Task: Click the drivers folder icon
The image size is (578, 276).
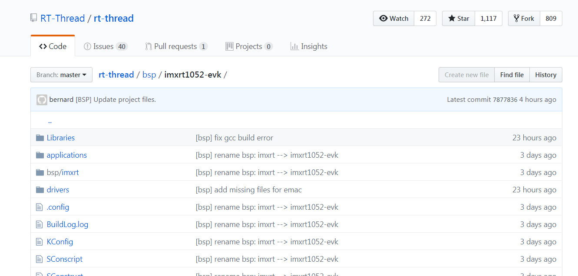Action: pyautogui.click(x=40, y=190)
